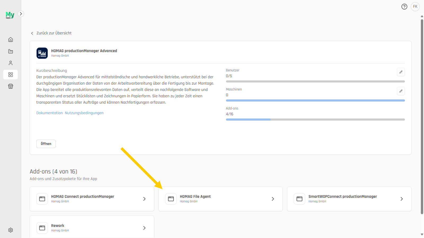
Task: Open the users person icon in the sidebar
Action: click(11, 63)
